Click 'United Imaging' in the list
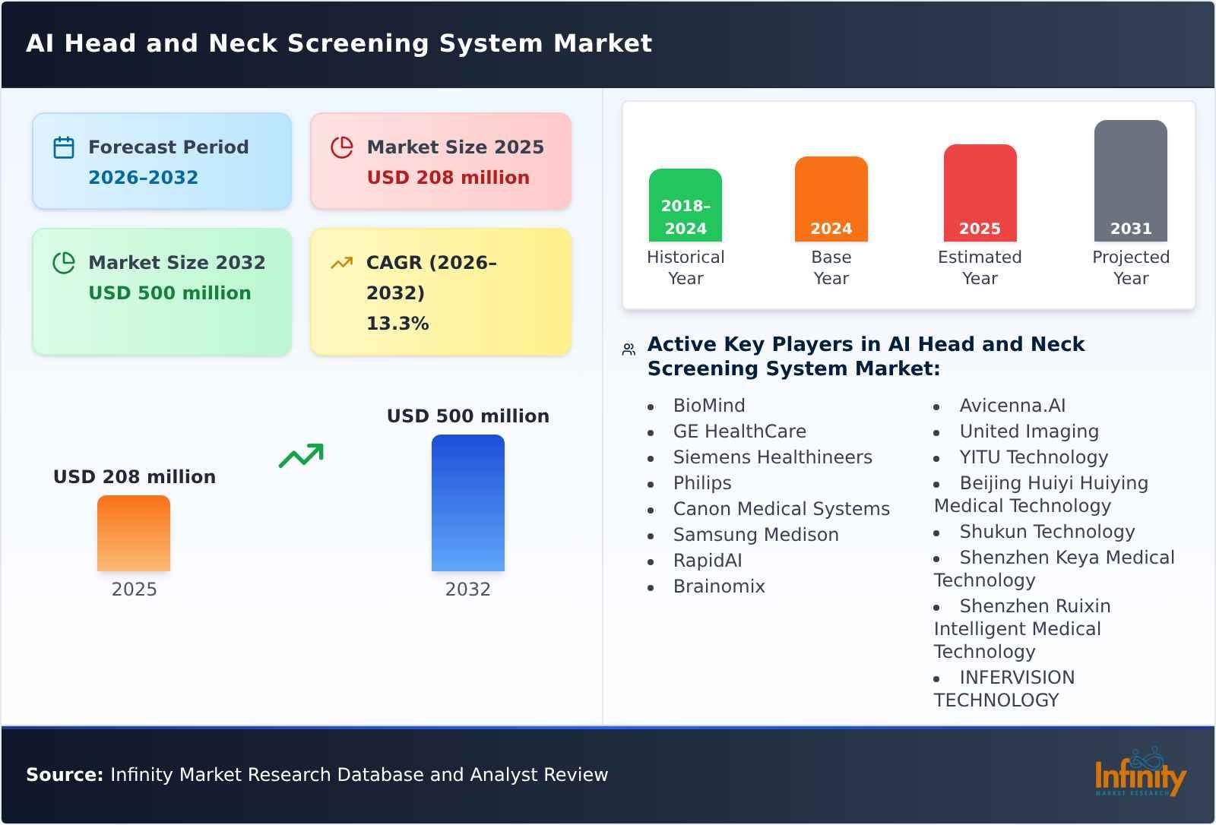Viewport: 1216px width, 825px height. [1029, 431]
